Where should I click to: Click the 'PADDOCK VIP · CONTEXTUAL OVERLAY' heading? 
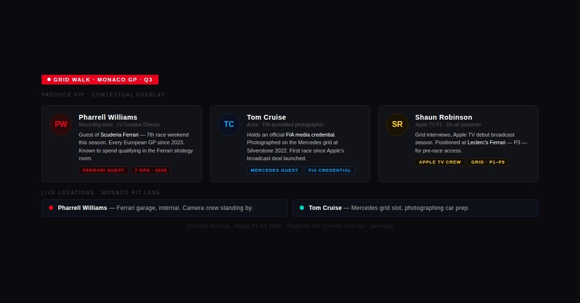point(103,95)
